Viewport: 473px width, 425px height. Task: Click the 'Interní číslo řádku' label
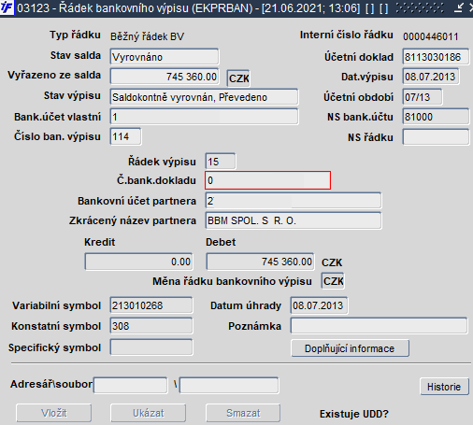coord(346,35)
